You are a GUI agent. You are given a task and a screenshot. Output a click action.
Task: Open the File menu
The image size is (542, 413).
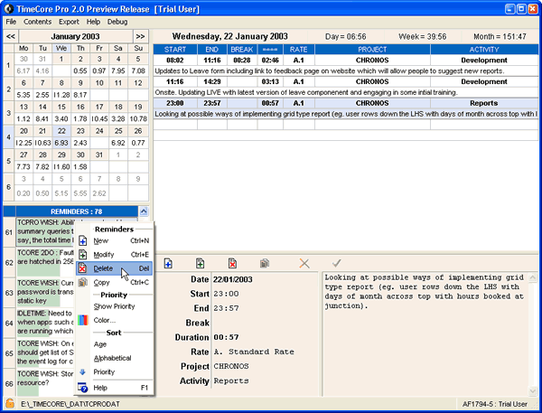[11, 22]
